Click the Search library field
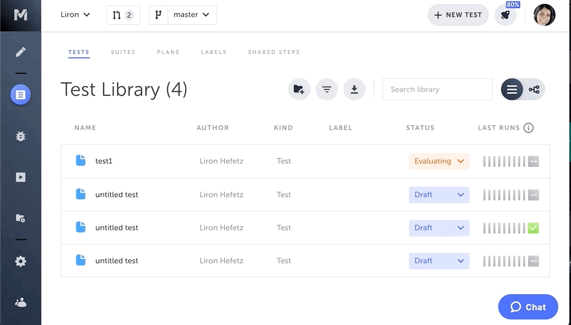Viewport: 571px width, 325px height. pyautogui.click(x=438, y=89)
